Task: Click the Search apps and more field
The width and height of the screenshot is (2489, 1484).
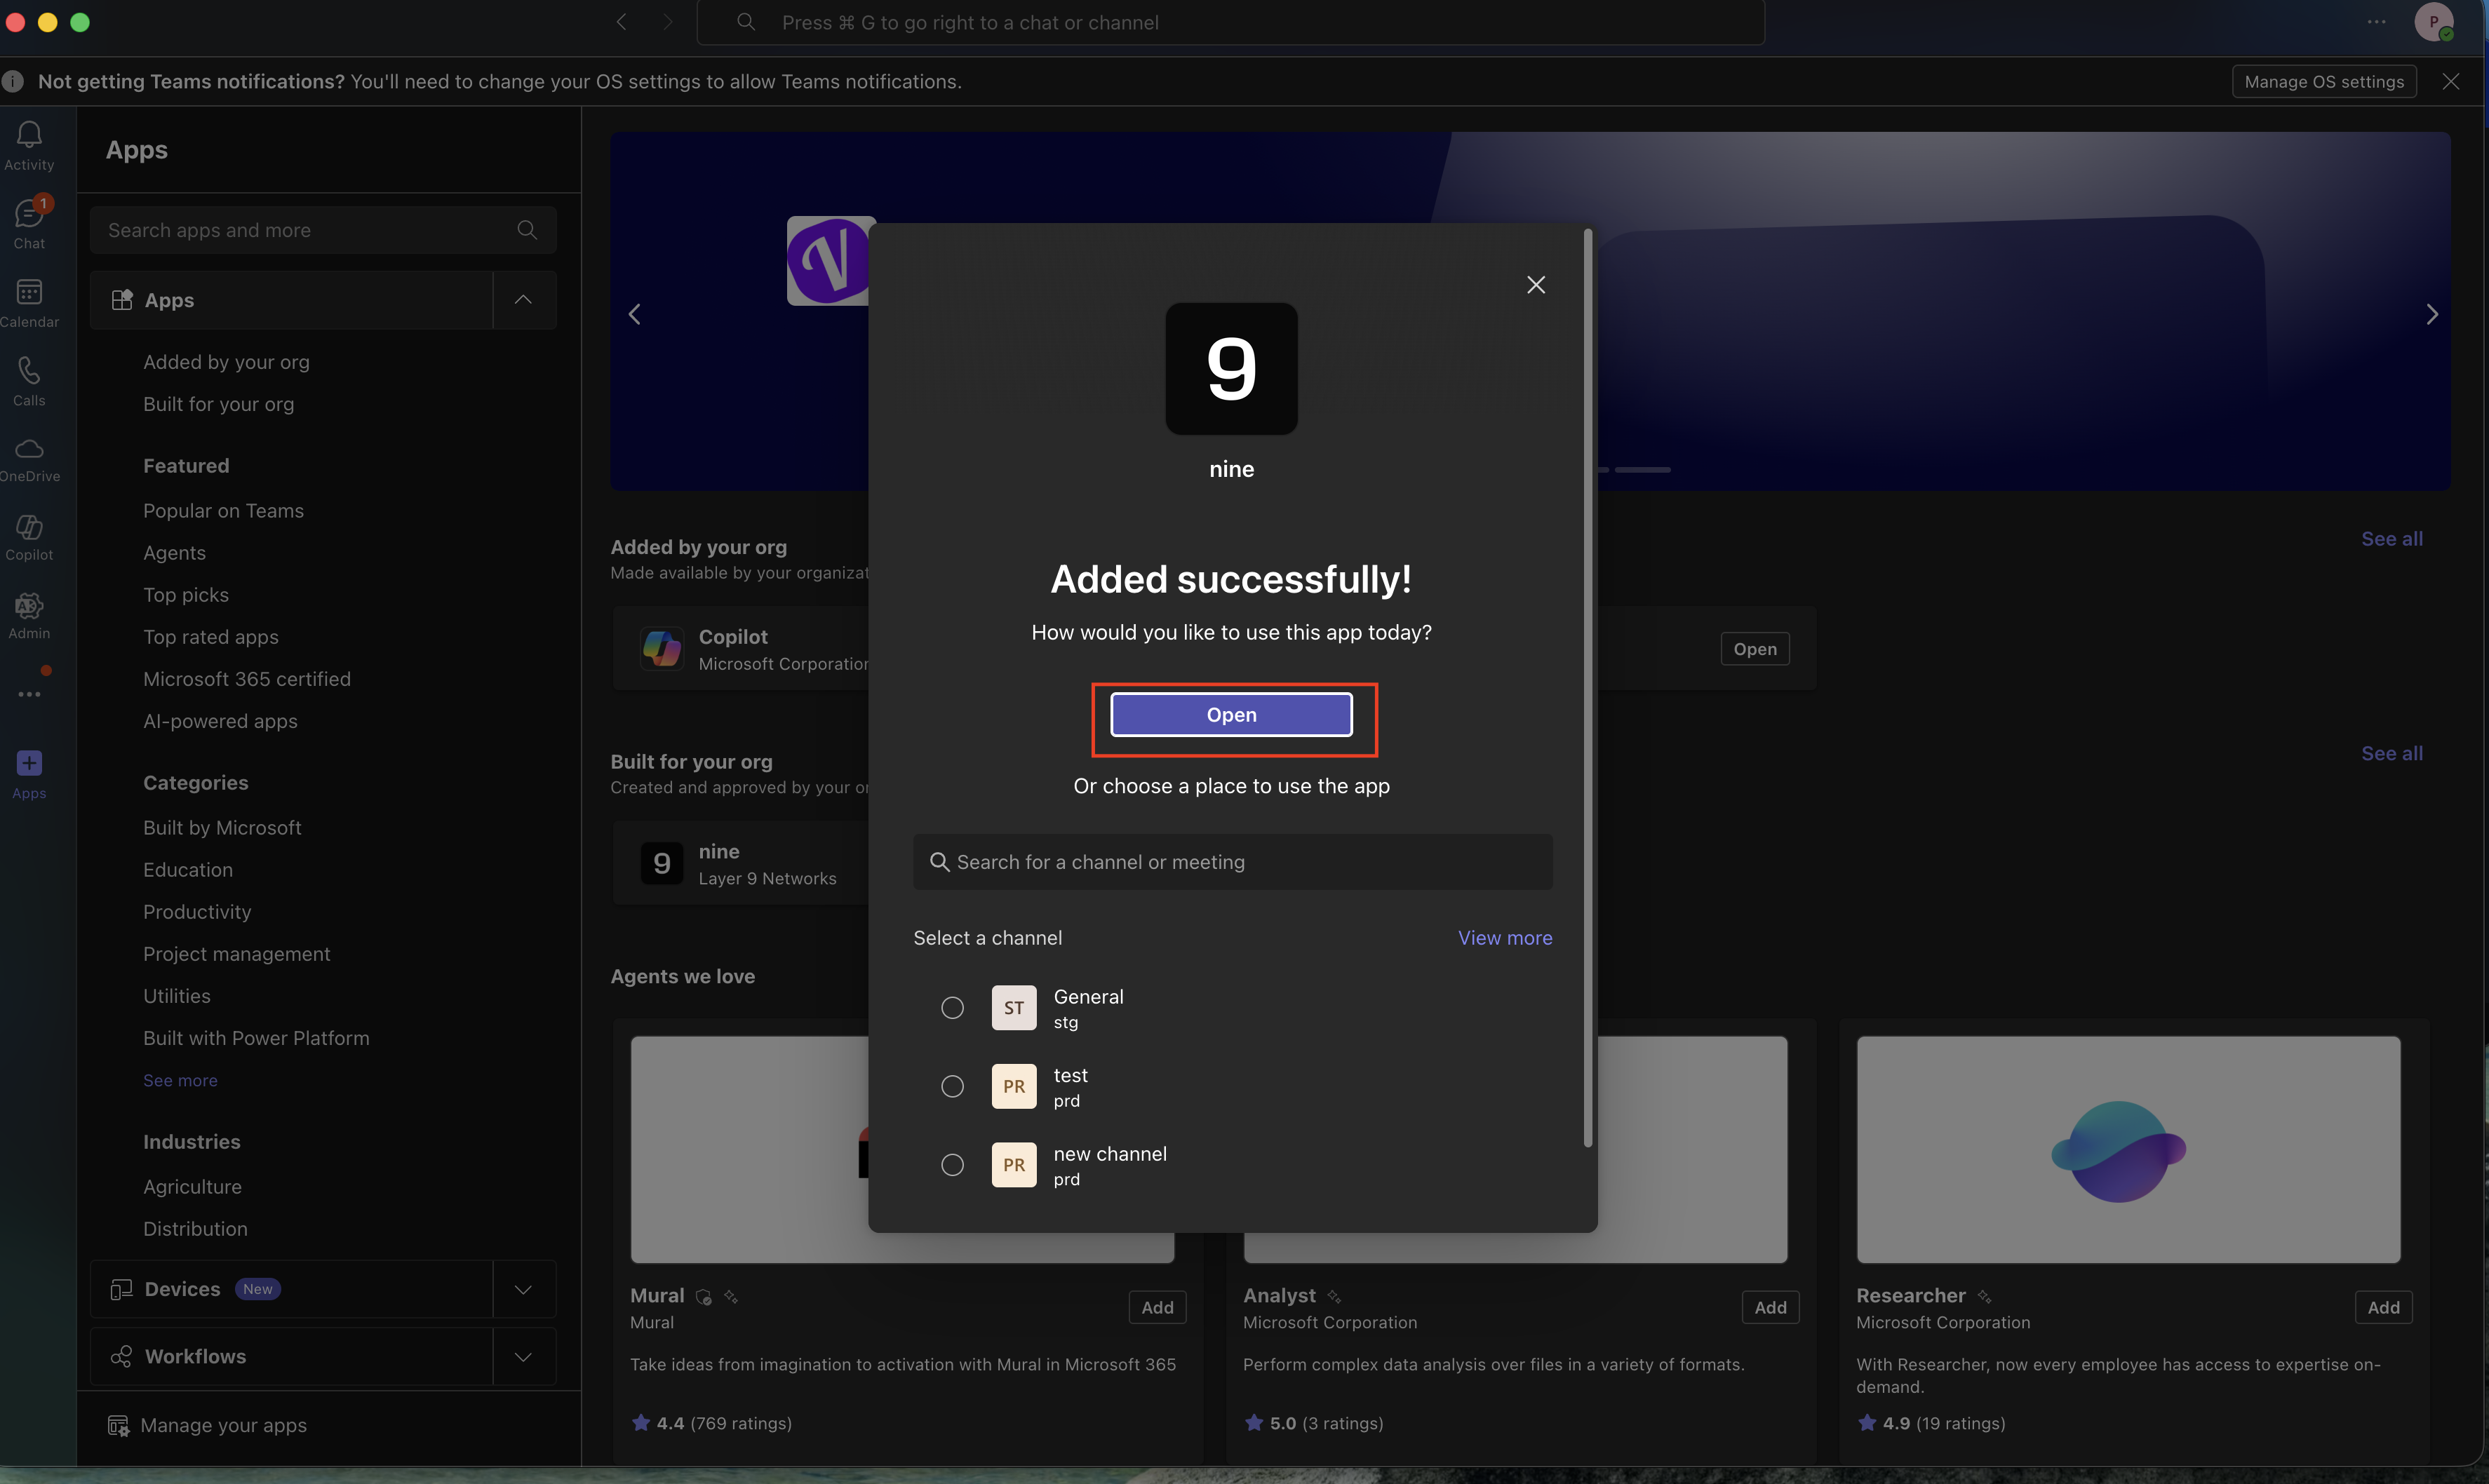Action: tap(322, 230)
